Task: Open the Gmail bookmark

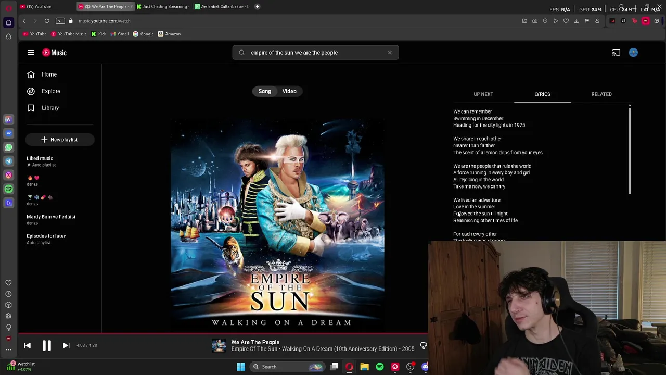Action: (x=120, y=34)
